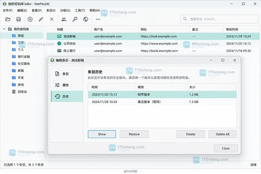The image size is (261, 174).
Task: Click the card icon of 网上银行 entry
Action: (59, 51)
